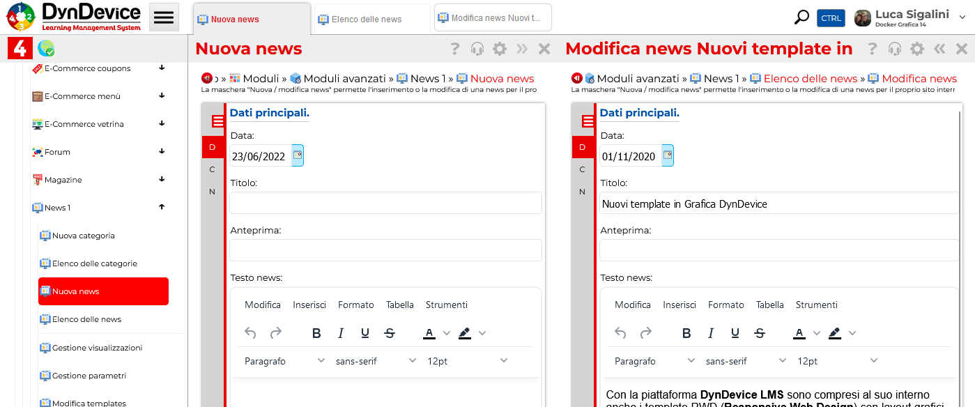The height and width of the screenshot is (407, 975).
Task: Open the search magnifier icon
Action: coord(801,18)
